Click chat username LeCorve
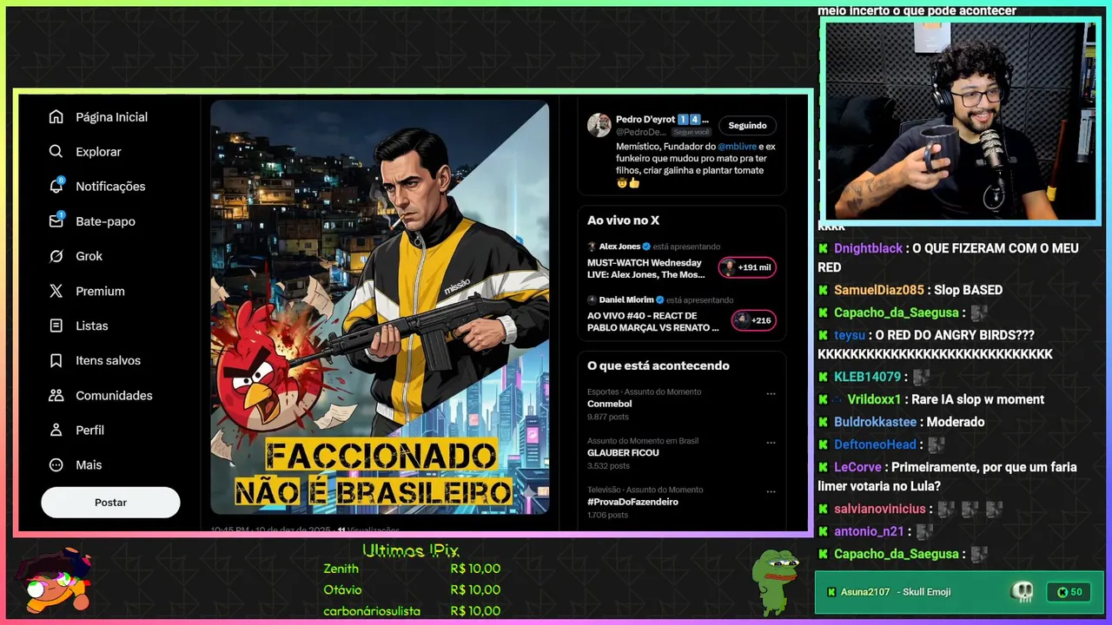 pos(858,467)
